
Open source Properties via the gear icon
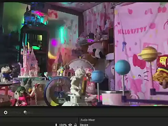pyautogui.click(x=6, y=112)
